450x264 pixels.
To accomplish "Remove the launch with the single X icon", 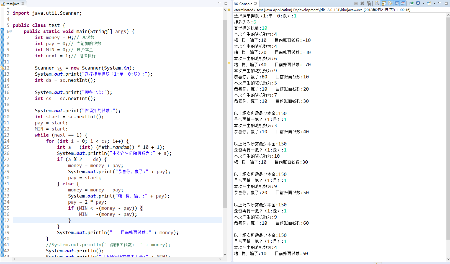I will click(362, 3).
